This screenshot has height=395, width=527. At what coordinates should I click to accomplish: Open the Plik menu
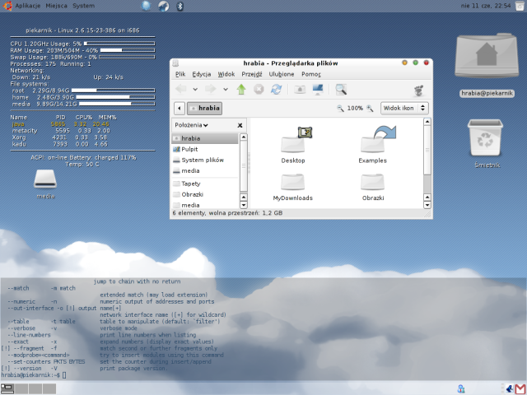[180, 74]
